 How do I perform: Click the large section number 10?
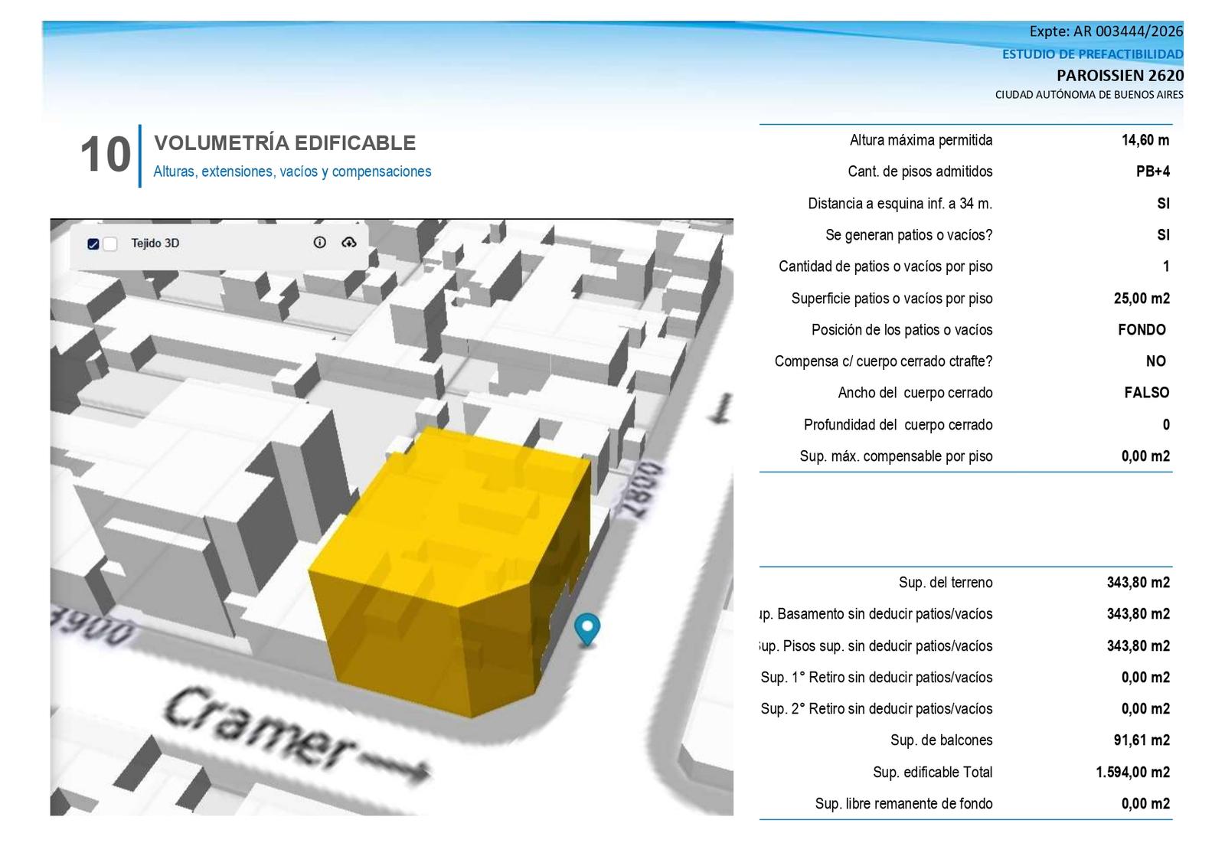point(106,155)
